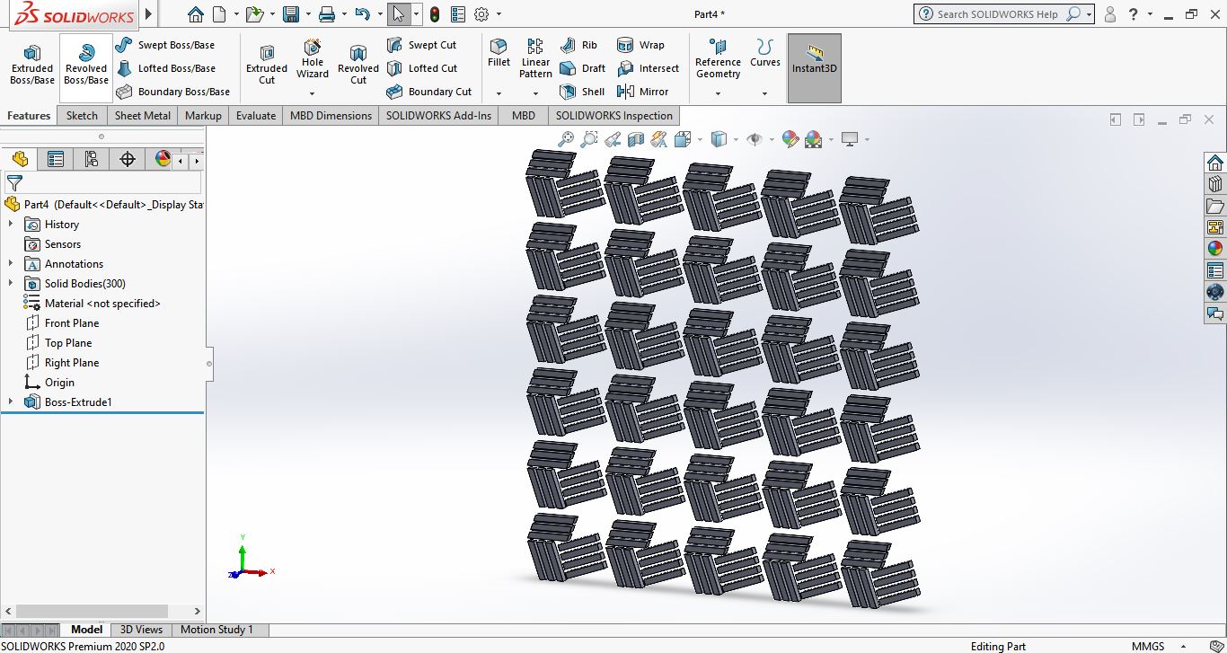This screenshot has width=1227, height=653.
Task: Choose the Swept Cut tool
Action: pos(421,45)
